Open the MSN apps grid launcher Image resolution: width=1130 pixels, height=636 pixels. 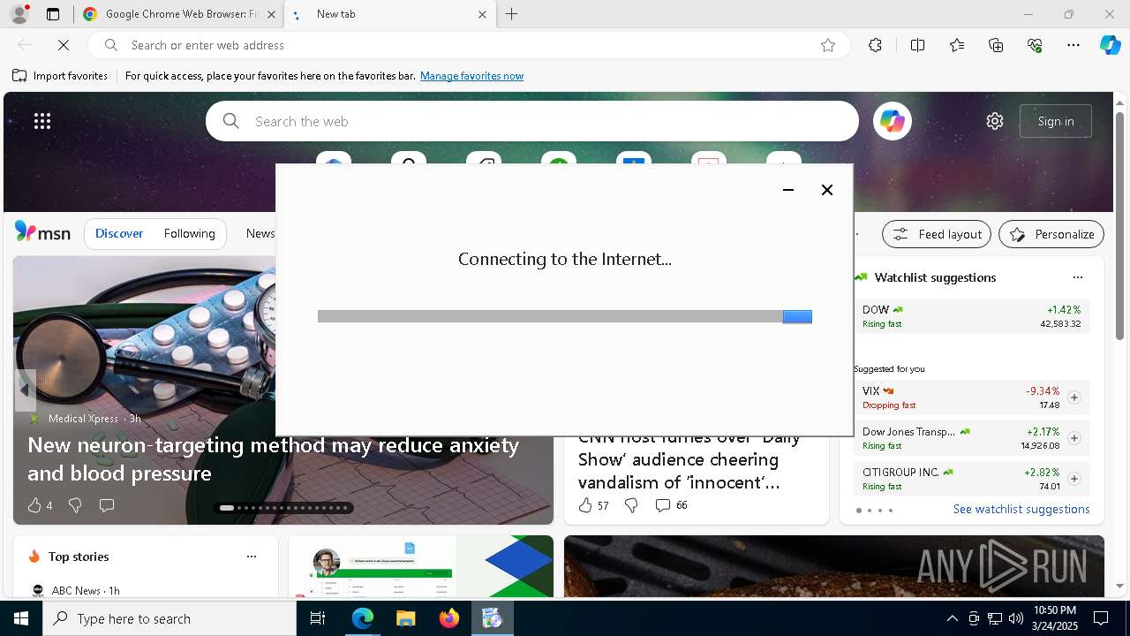coord(42,121)
